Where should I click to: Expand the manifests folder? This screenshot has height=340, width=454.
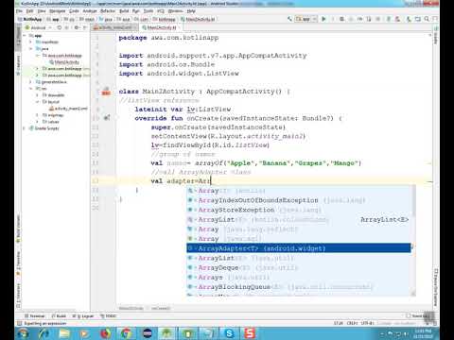click(30, 42)
